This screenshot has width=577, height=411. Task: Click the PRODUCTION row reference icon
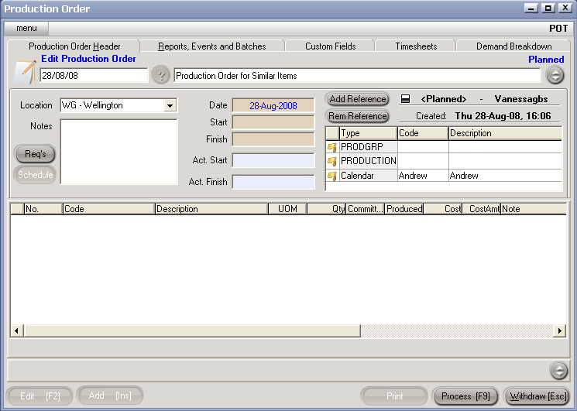point(332,161)
